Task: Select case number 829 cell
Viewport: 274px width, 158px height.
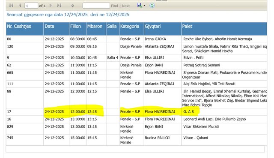Action: pos(25,128)
